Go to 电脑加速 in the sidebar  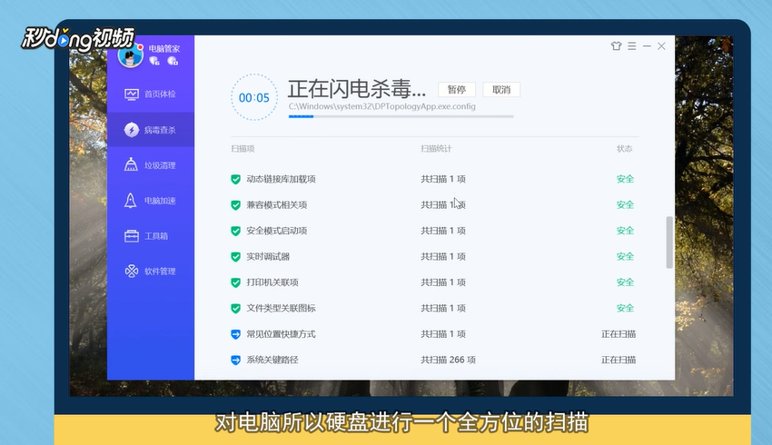click(x=150, y=201)
